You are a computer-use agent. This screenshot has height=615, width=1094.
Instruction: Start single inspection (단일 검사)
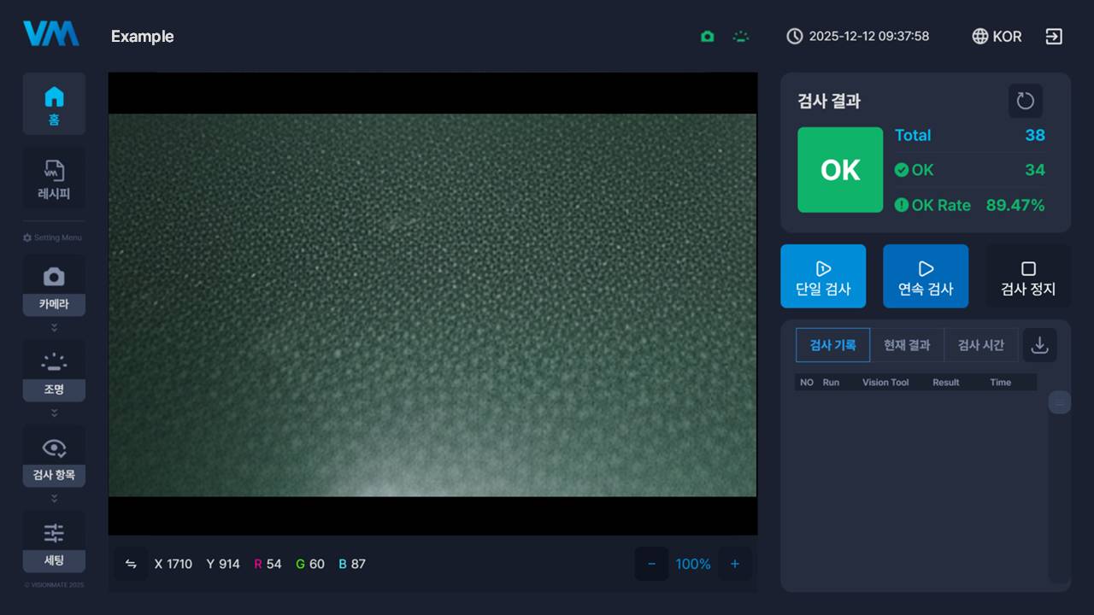point(822,276)
